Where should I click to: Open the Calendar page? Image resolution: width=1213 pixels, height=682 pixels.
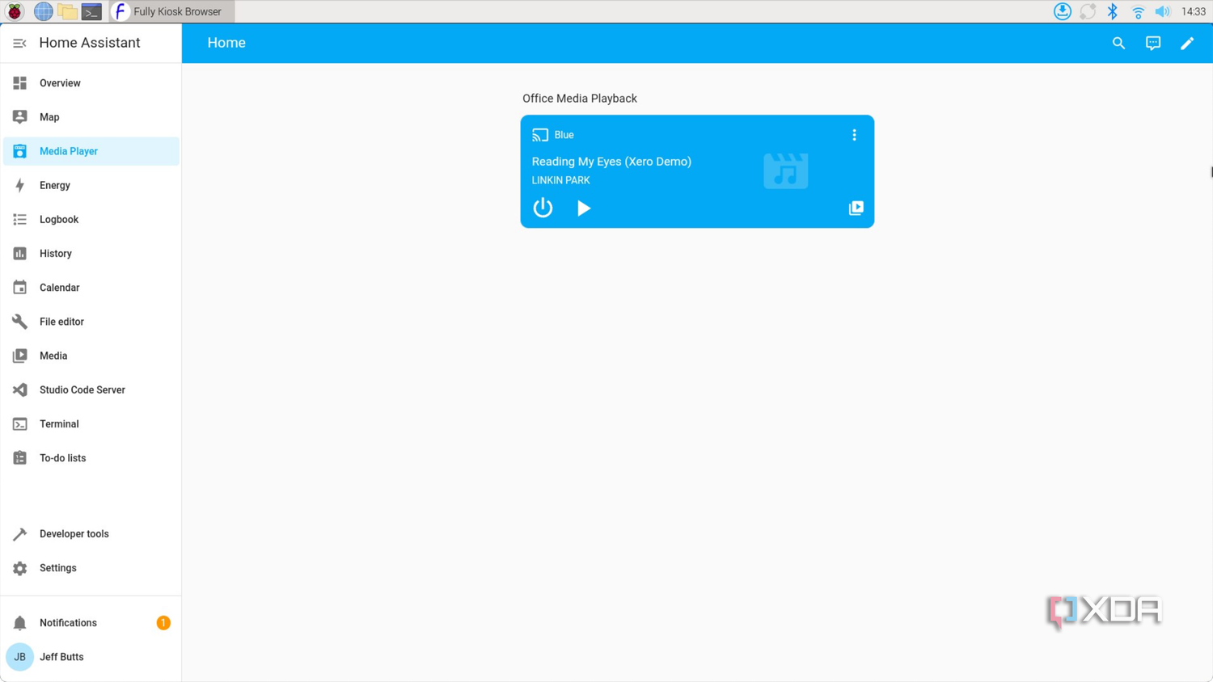point(91,288)
